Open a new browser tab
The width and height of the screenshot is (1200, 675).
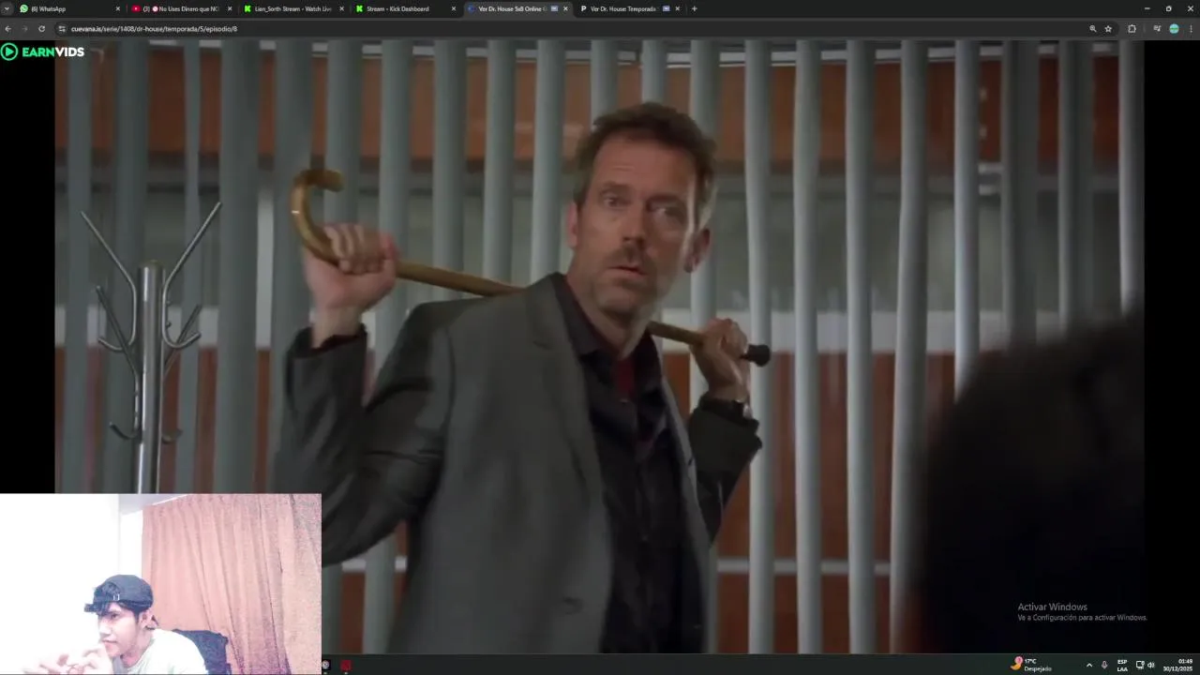click(694, 8)
